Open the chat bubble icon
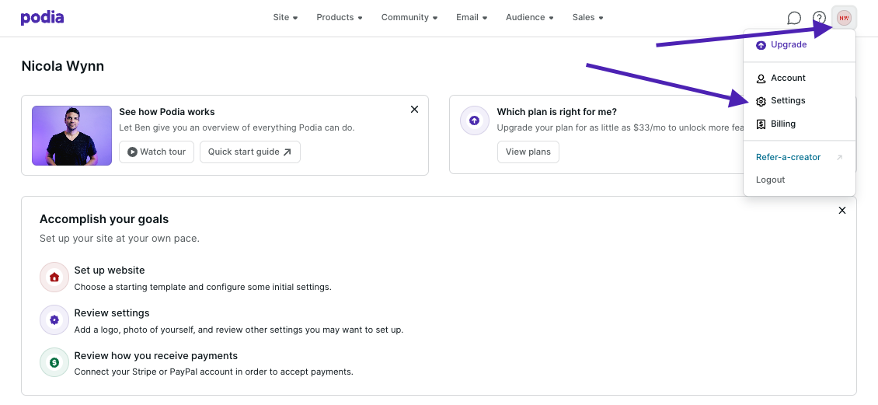Image resolution: width=878 pixels, height=405 pixels. (794, 18)
